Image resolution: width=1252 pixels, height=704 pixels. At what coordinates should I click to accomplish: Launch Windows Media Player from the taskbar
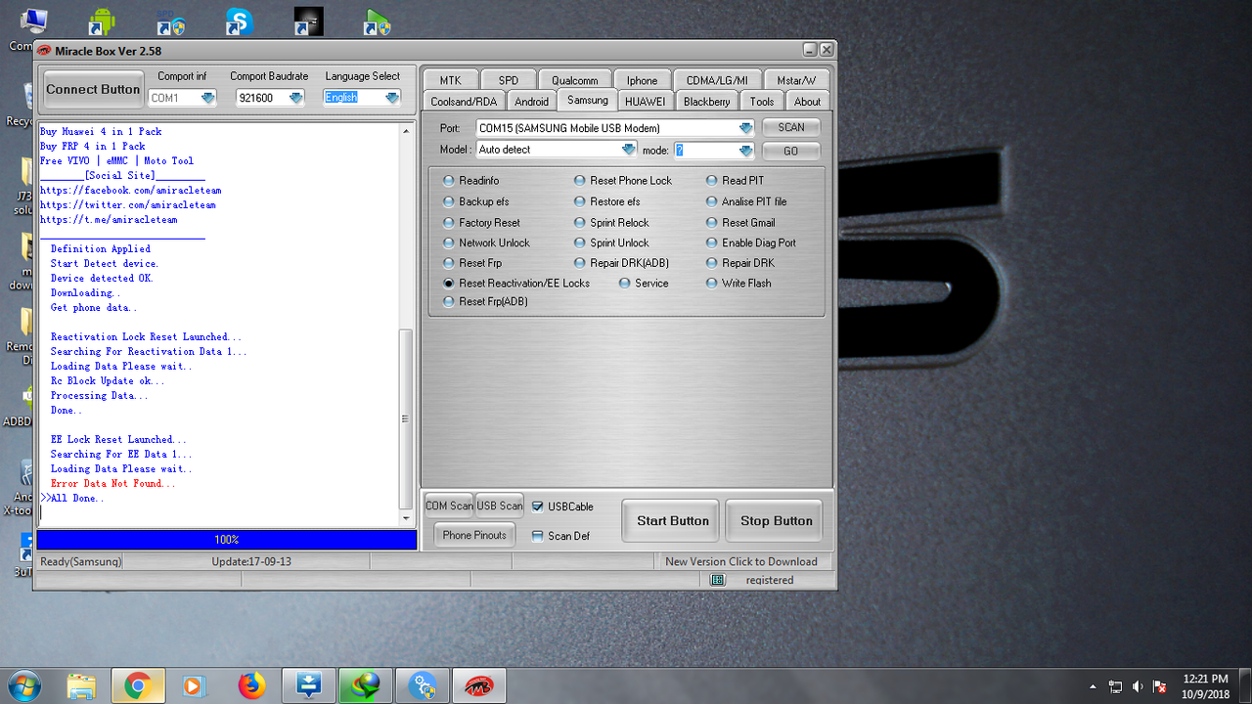pos(195,686)
